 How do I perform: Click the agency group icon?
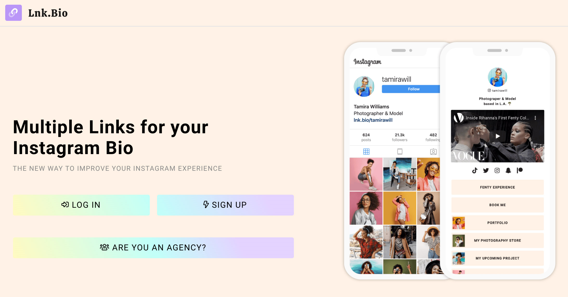point(105,247)
